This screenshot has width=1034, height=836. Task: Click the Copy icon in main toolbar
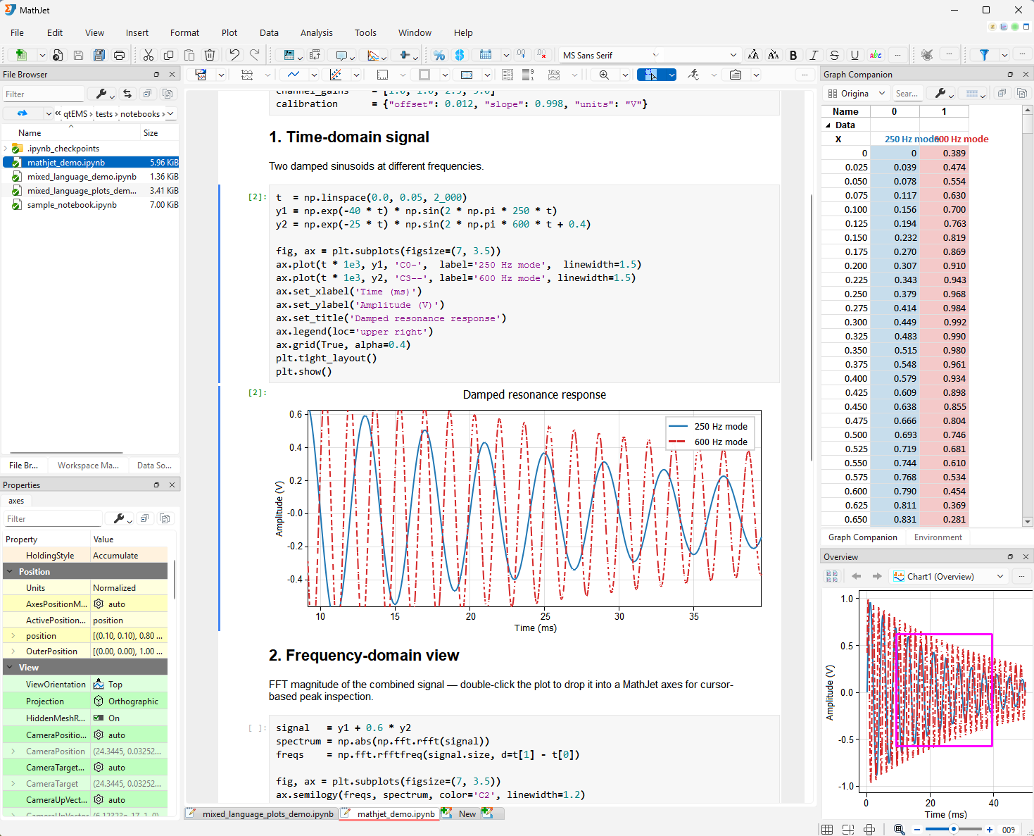168,55
